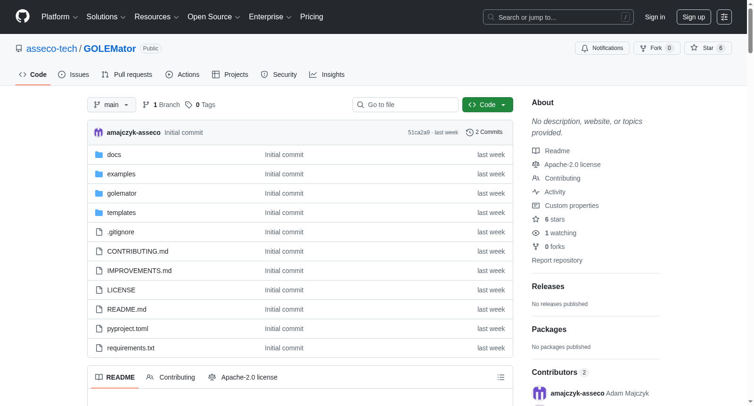Switch to the Security tab

coord(279,75)
